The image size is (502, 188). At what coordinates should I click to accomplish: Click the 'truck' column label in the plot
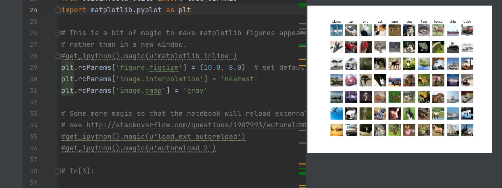[467, 22]
